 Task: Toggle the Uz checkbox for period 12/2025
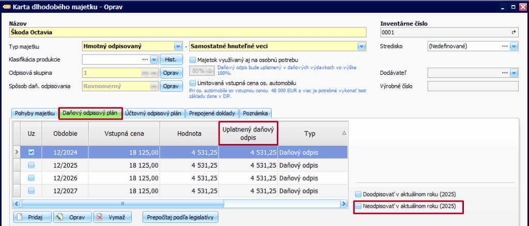[32, 165]
